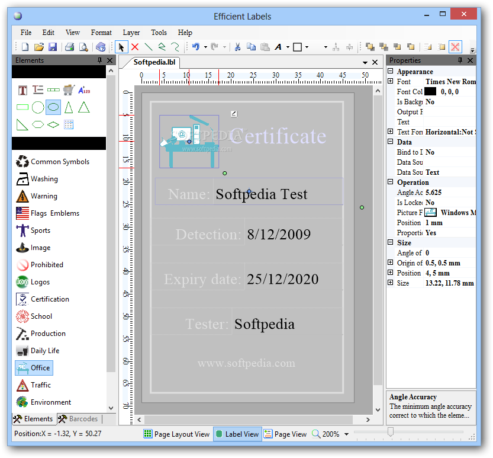The width and height of the screenshot is (493, 458).
Task: Select the shopping cart element
Action: tap(69, 90)
